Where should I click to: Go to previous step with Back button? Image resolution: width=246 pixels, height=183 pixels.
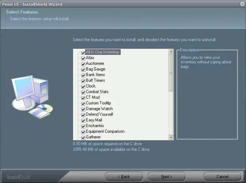tap(124, 176)
